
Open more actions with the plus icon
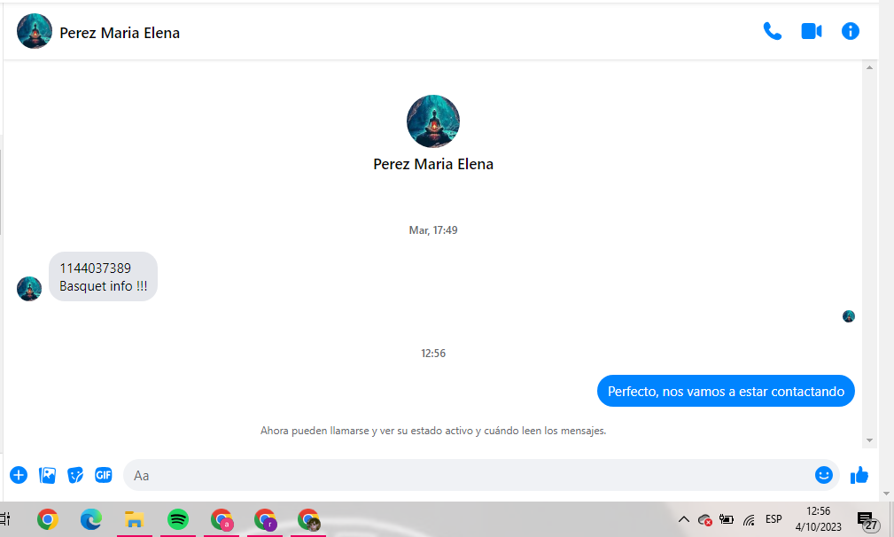click(x=19, y=475)
